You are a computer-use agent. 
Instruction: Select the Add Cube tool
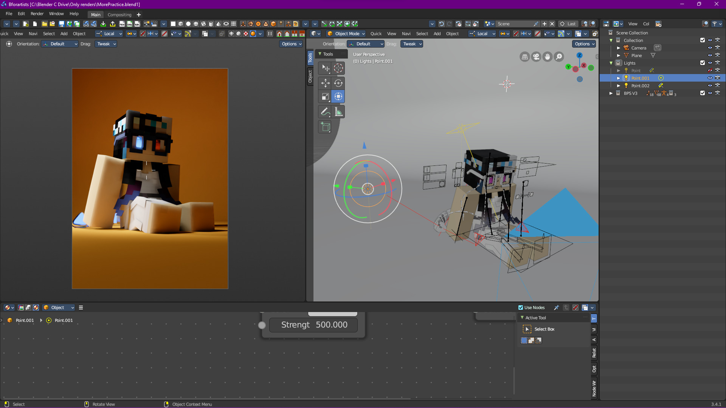click(325, 127)
